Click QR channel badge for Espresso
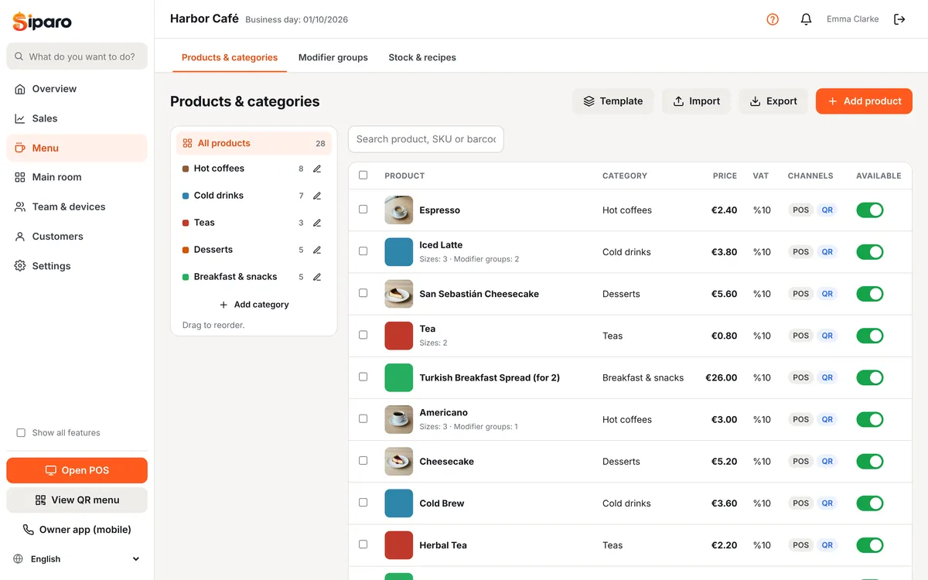 827,210
